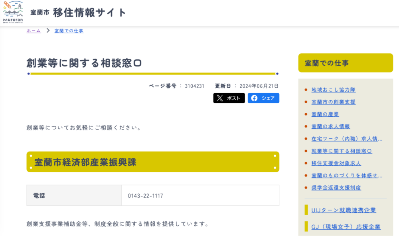Click the breadcrumb chevron arrow
Screen dimensions: 399x236
pyautogui.click(x=48, y=31)
